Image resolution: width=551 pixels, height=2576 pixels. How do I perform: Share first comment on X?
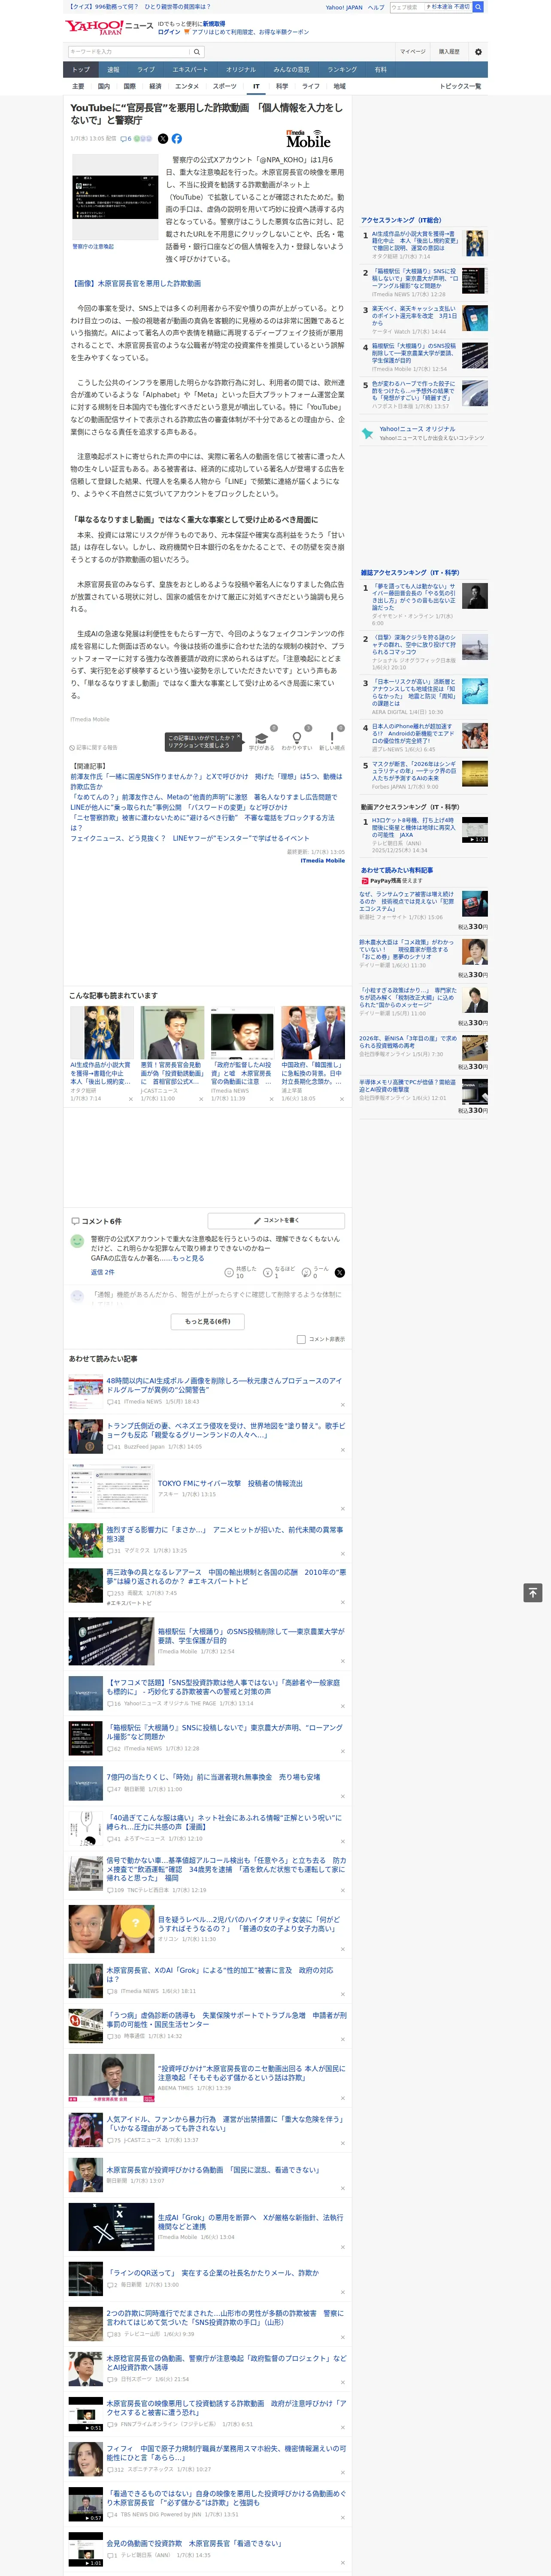click(339, 1272)
